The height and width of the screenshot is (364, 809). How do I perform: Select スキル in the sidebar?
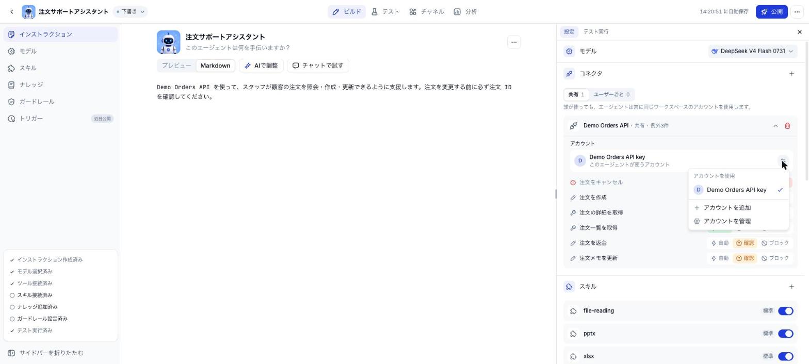click(x=60, y=68)
